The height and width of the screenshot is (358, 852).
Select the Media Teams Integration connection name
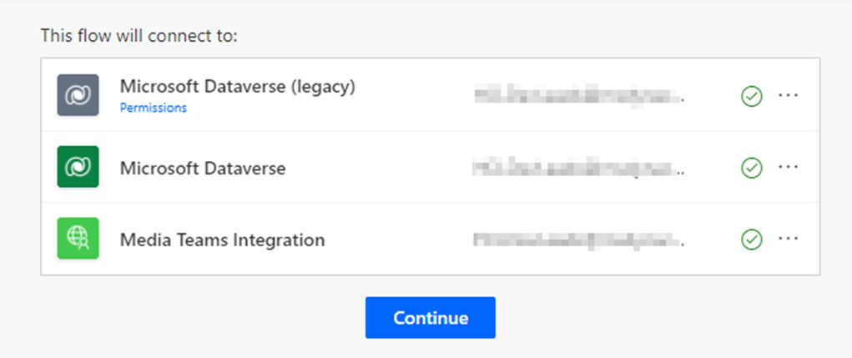coord(222,240)
